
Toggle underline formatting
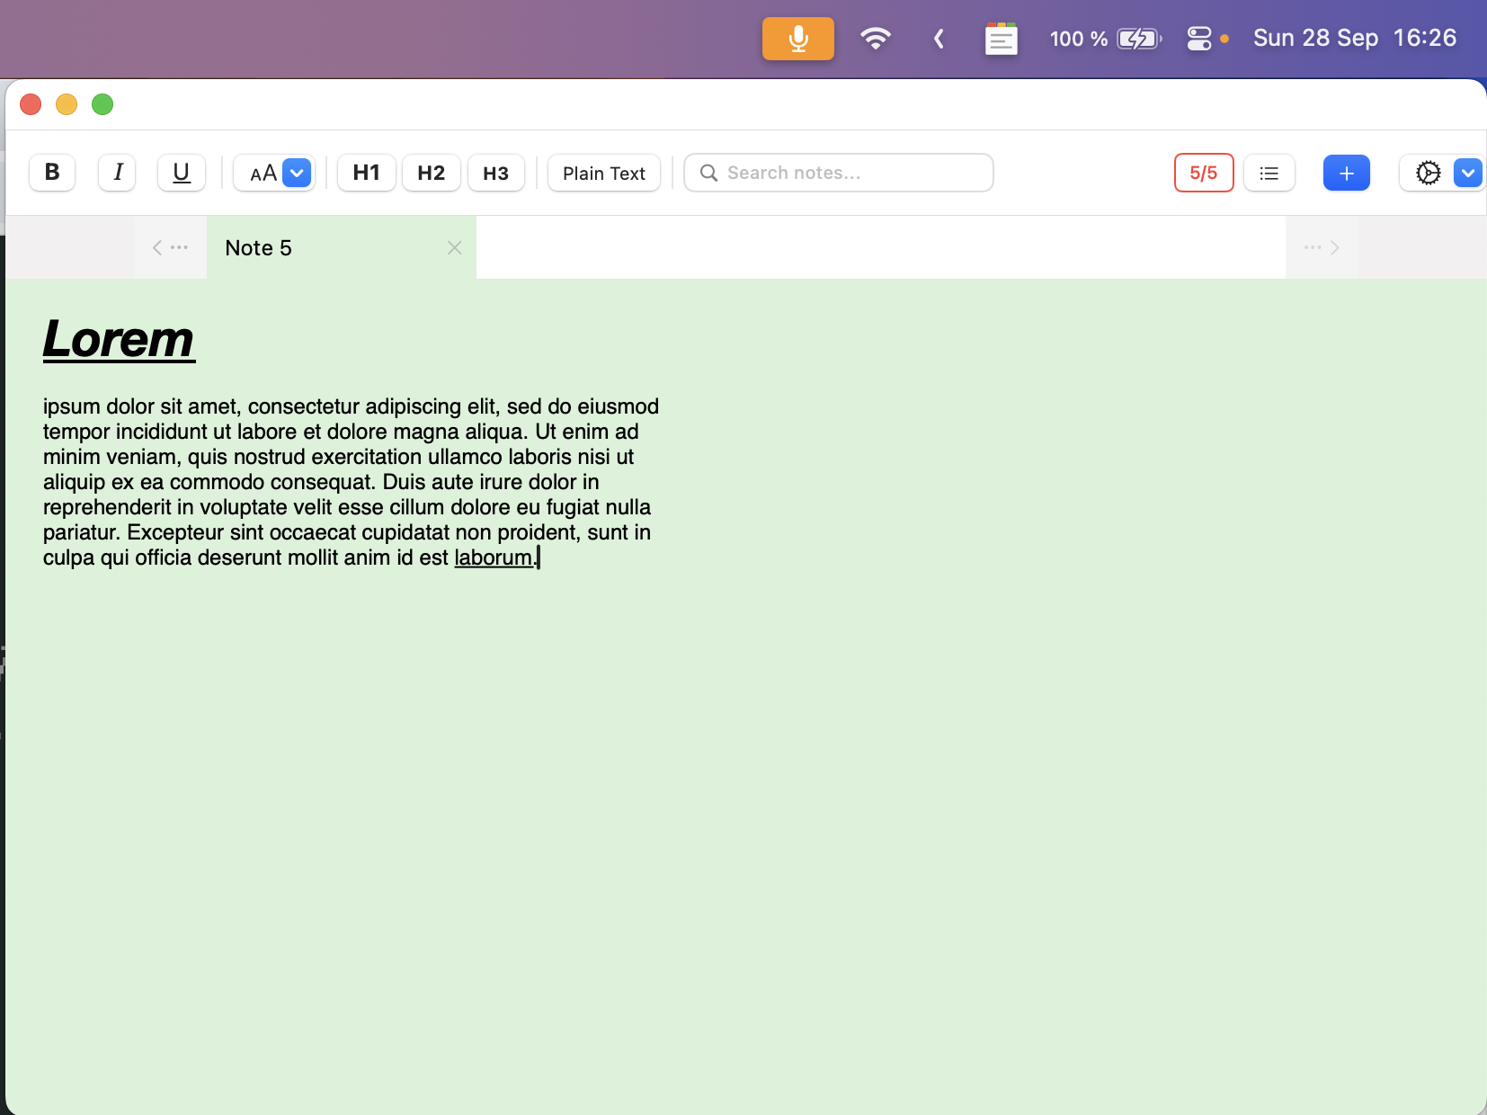coord(181,173)
